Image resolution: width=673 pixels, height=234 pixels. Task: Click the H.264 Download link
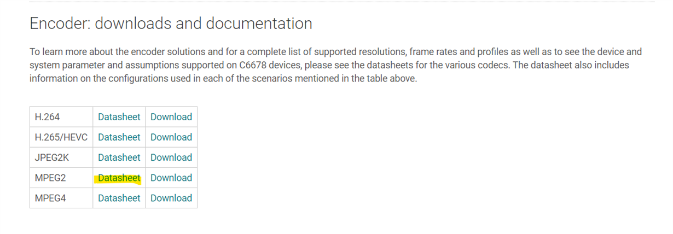click(171, 117)
